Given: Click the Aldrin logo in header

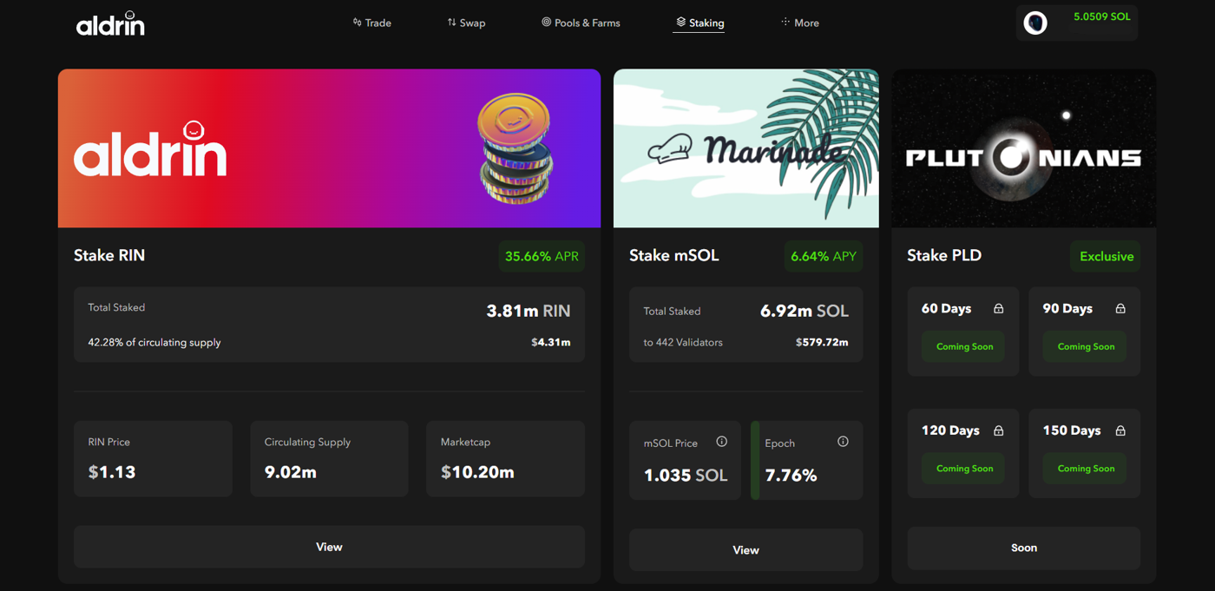Looking at the screenshot, I should pos(110,23).
